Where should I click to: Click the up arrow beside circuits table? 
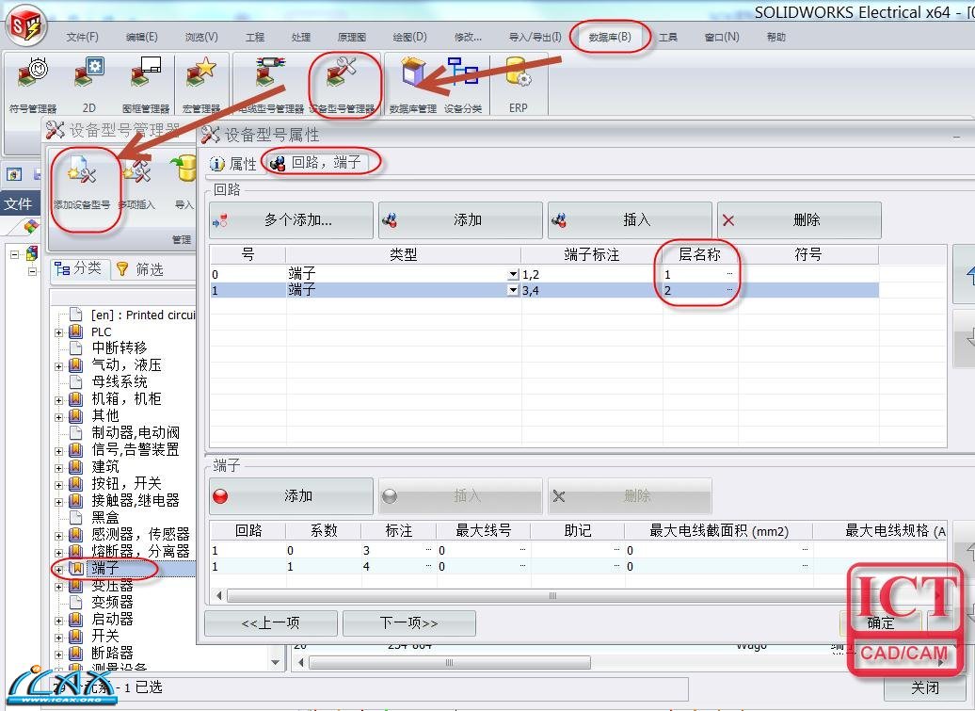pyautogui.click(x=963, y=274)
